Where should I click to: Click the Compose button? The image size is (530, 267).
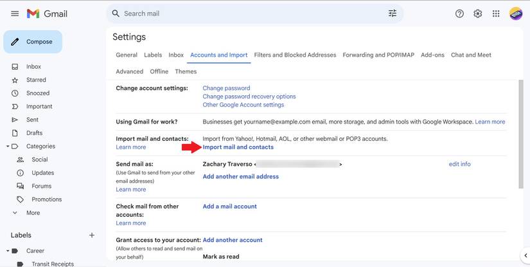click(x=33, y=42)
